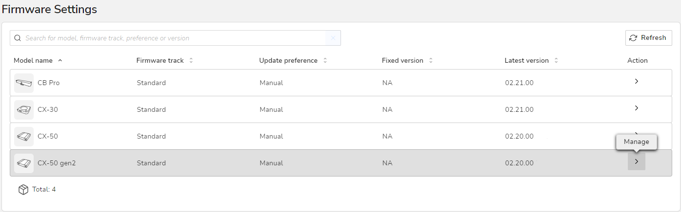Click the CX-30 device thumbnail icon

(x=24, y=110)
